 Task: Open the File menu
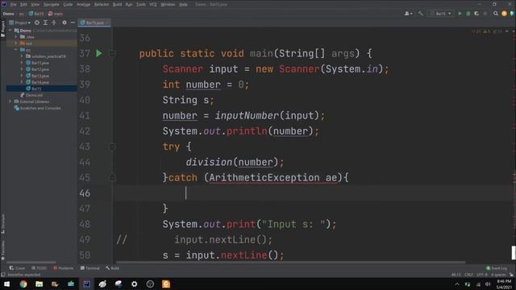[13, 4]
